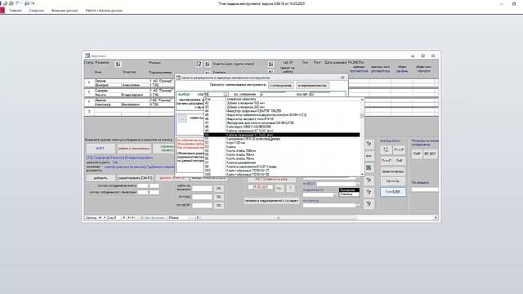The height and width of the screenshot is (294, 523).
Task: Click the с сотрудником button in dialog
Action: pos(281,86)
